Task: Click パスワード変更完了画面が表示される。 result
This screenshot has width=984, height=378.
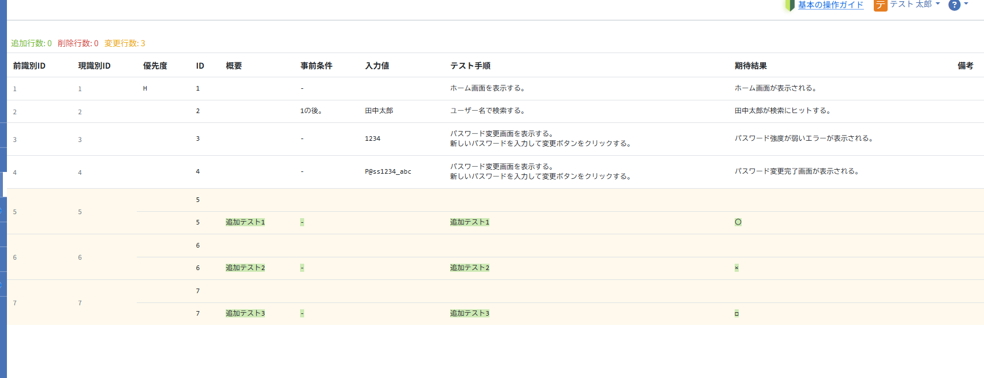Action: click(x=797, y=171)
